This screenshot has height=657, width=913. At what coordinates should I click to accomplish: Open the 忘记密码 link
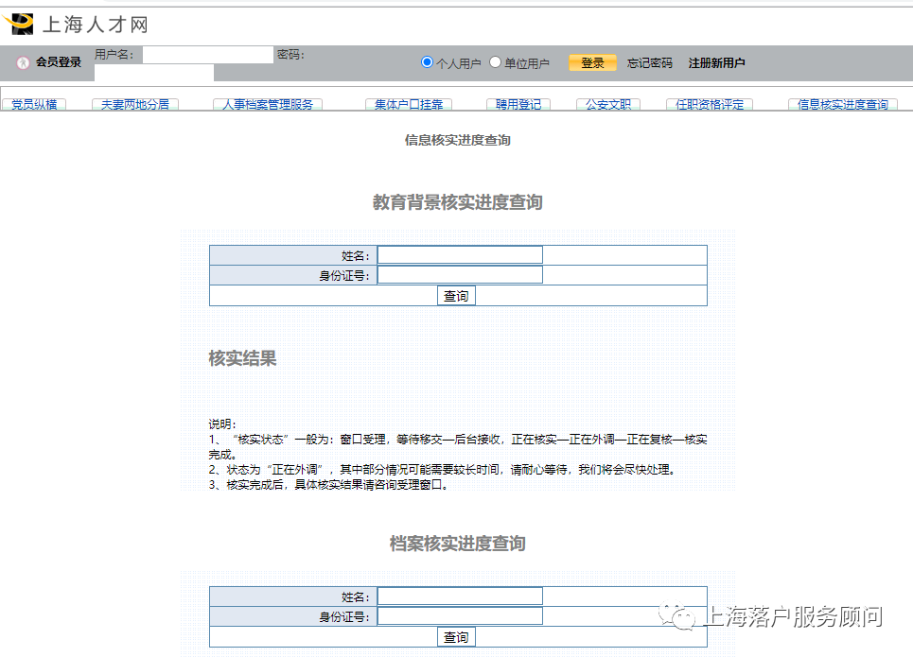(x=649, y=62)
